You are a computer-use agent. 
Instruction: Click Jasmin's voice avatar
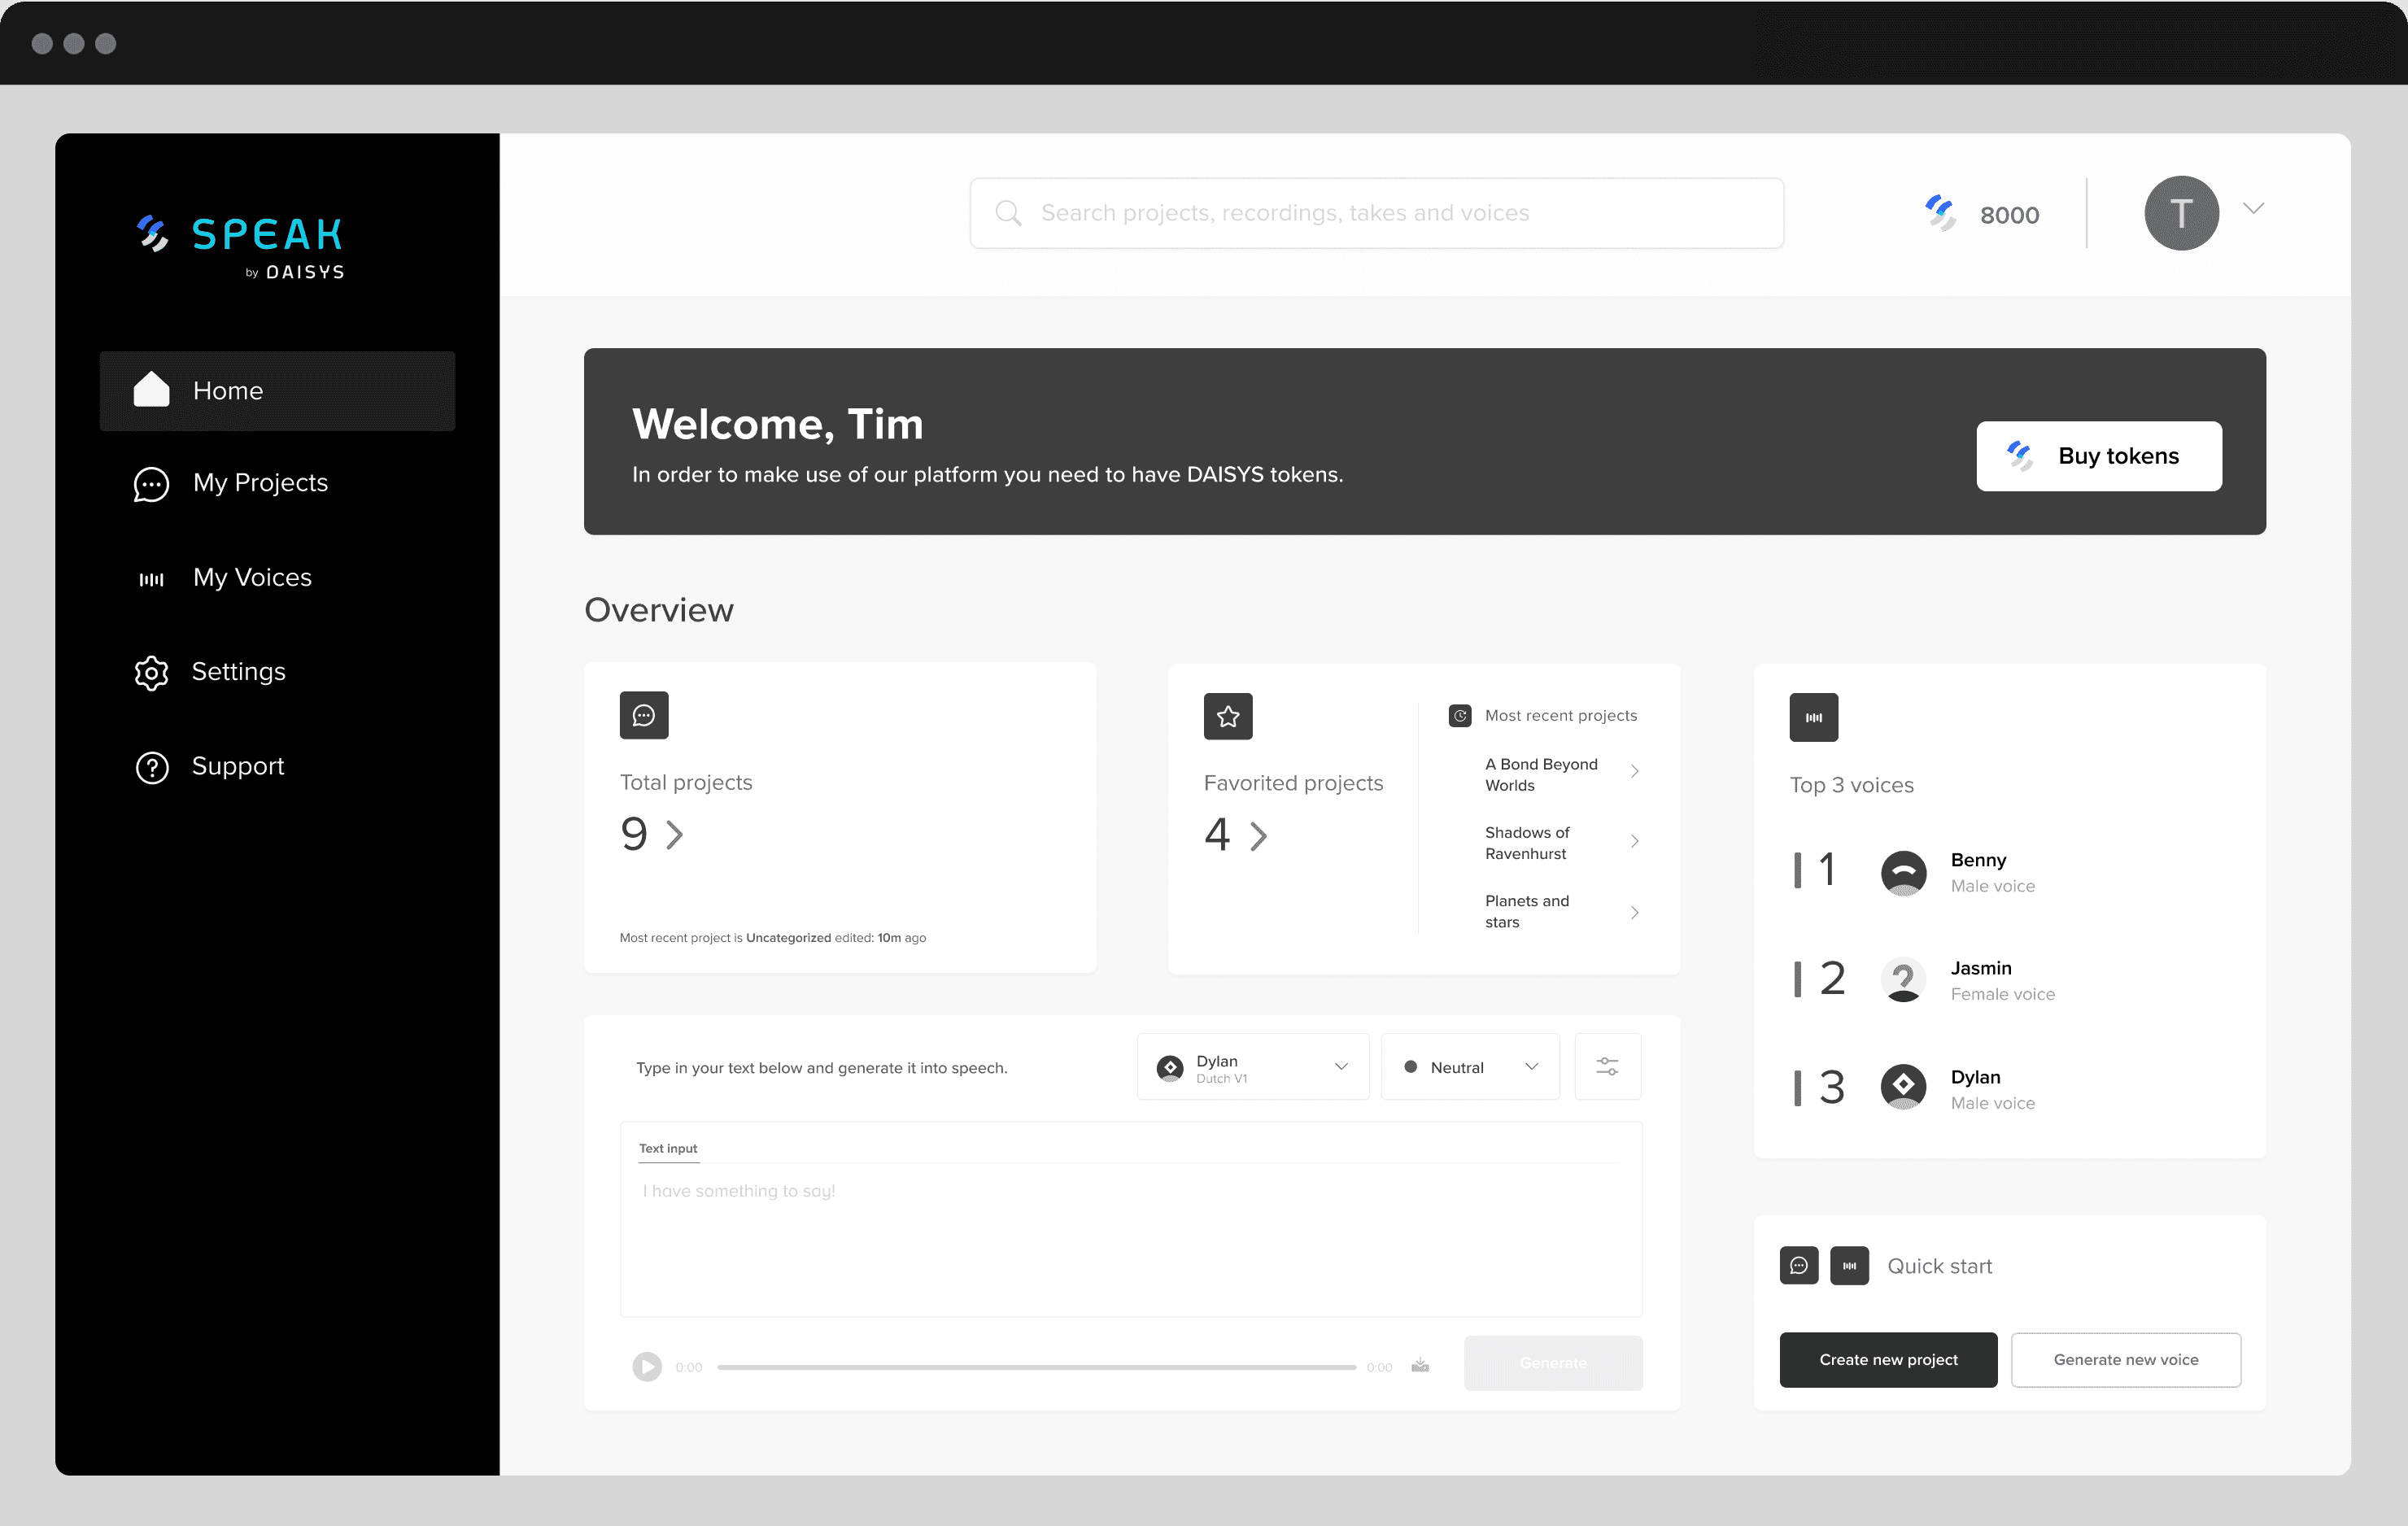(x=1903, y=980)
